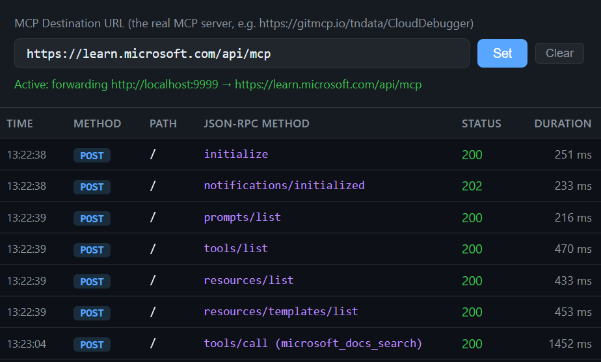Click the DURATION column header
The width and height of the screenshot is (601, 362).
(563, 123)
